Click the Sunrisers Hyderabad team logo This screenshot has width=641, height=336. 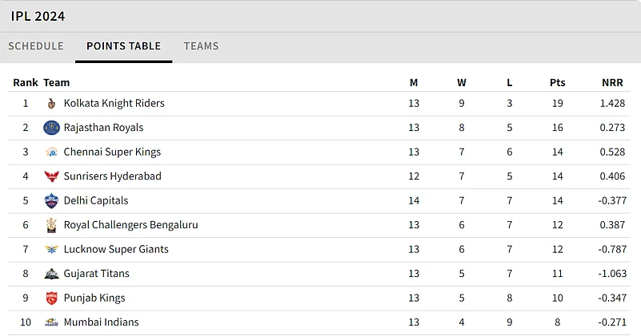tap(51, 176)
